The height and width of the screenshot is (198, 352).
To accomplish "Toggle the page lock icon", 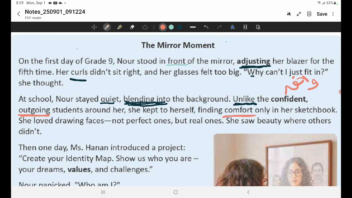I will pyautogui.click(x=258, y=27).
